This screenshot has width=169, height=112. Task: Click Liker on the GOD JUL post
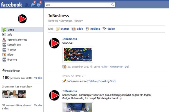[105, 67]
